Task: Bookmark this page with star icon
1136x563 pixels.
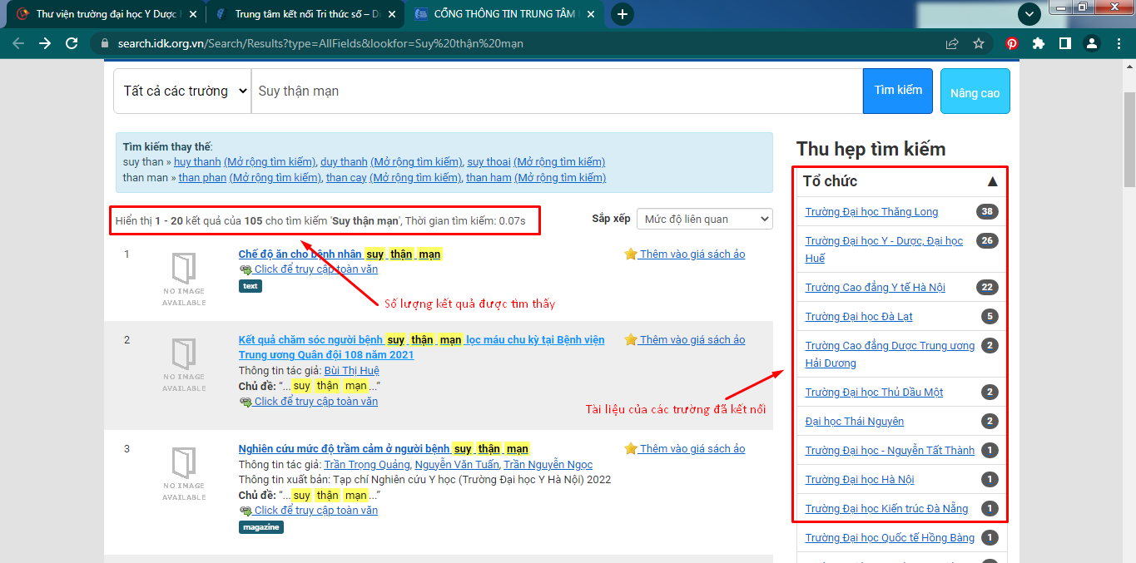Action: pyautogui.click(x=979, y=43)
